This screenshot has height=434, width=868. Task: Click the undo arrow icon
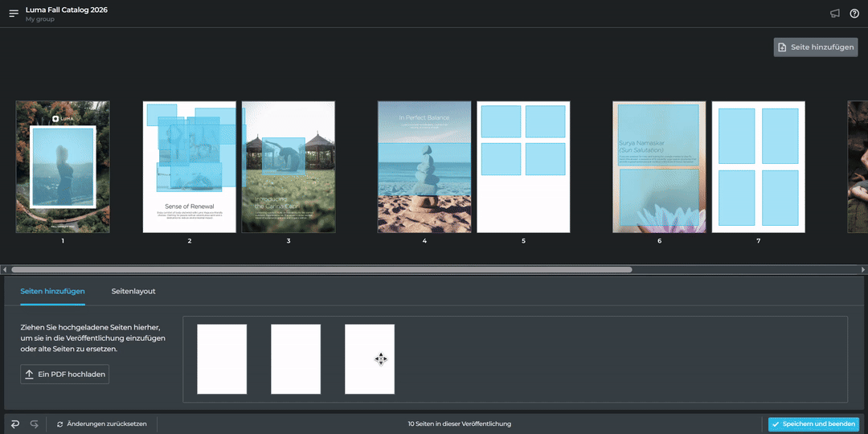pos(15,424)
